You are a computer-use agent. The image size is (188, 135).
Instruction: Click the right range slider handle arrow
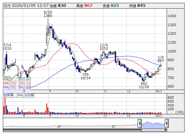point(166,124)
